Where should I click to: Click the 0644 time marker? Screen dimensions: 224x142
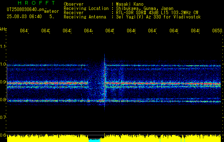click(88, 31)
